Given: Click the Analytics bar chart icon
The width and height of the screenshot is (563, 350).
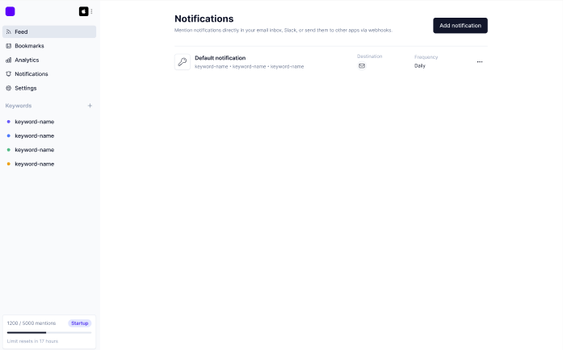Looking at the screenshot, I should [x=9, y=60].
